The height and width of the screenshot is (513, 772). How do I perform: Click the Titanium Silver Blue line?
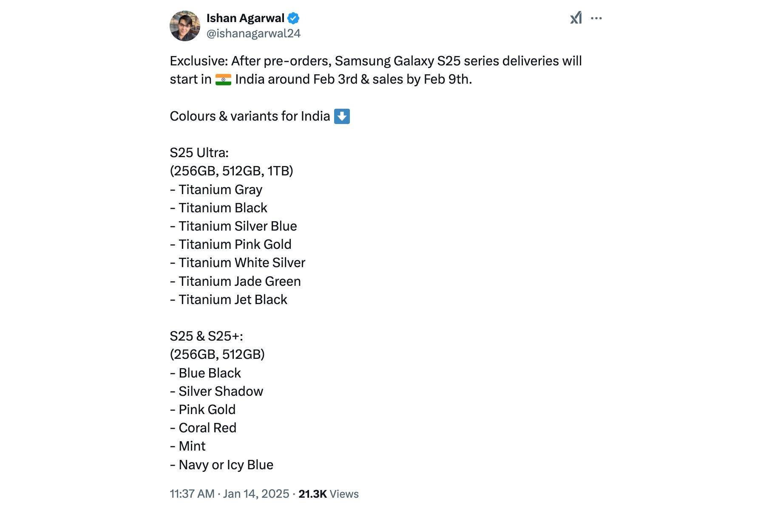click(233, 226)
